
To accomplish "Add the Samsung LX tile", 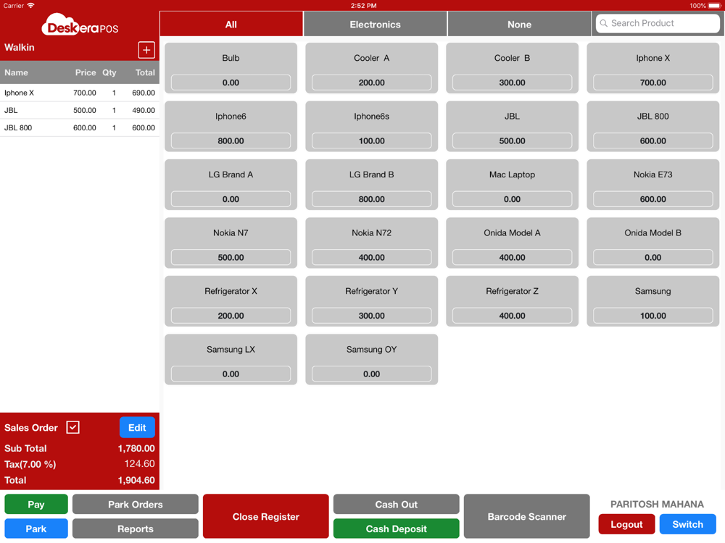I will [231, 359].
